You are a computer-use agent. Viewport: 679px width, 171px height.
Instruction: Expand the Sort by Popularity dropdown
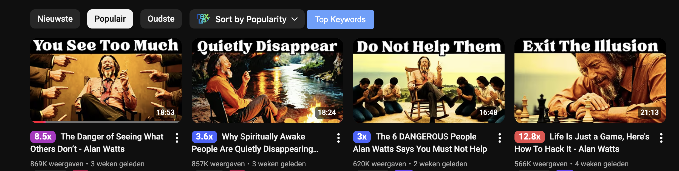pos(247,19)
